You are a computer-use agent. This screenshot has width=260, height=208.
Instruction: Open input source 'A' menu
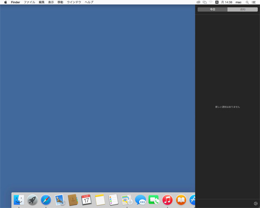click(x=217, y=2)
